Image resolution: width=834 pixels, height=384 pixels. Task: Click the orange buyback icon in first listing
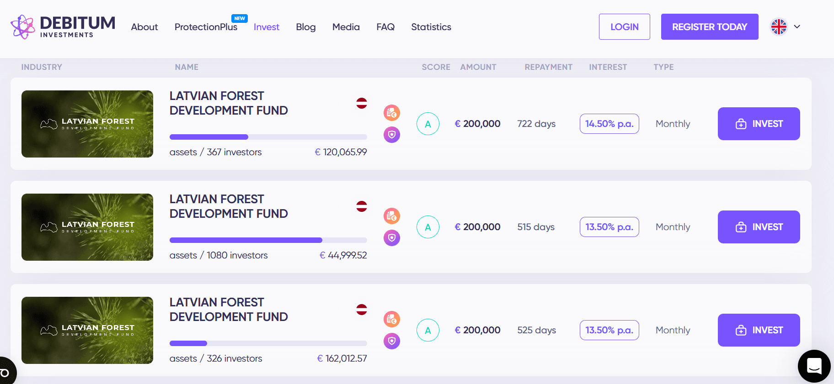[x=392, y=113]
